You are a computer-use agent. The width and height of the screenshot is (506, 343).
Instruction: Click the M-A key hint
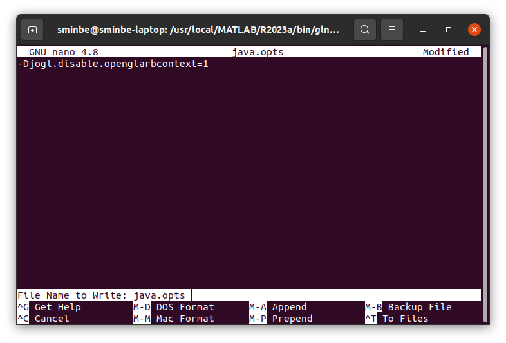[x=258, y=307]
